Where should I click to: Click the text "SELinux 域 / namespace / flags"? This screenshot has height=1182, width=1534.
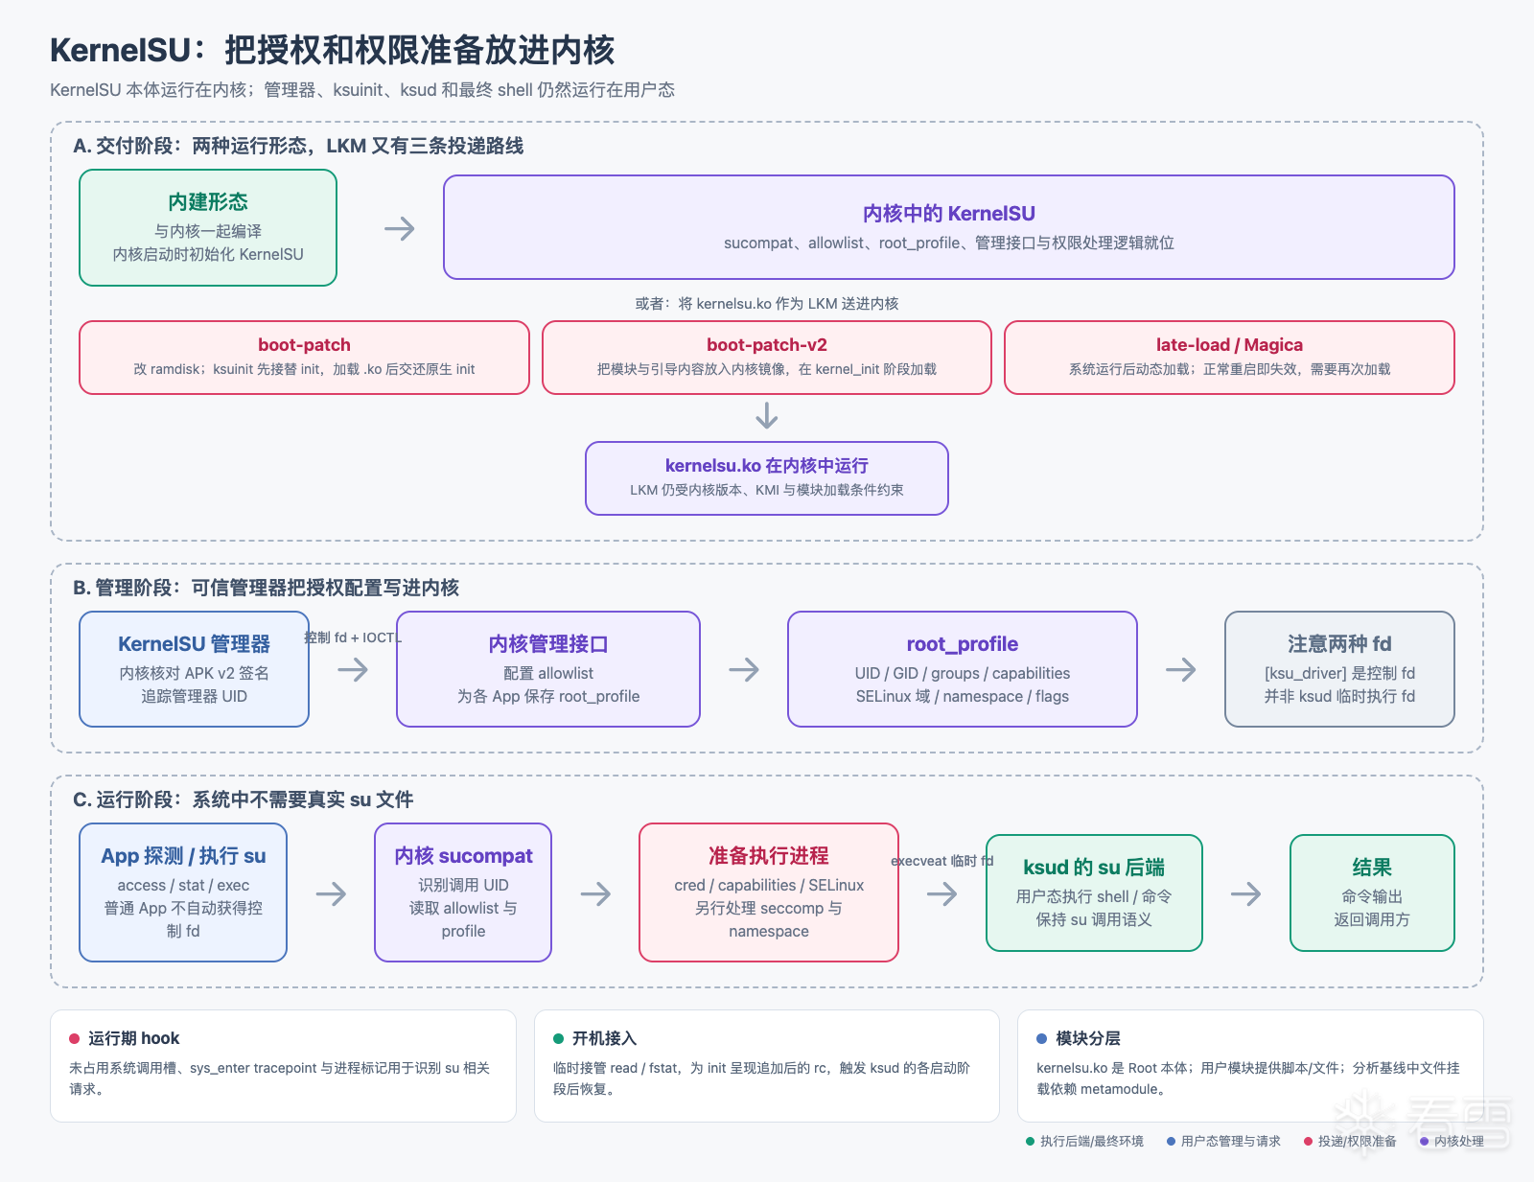pos(963,696)
